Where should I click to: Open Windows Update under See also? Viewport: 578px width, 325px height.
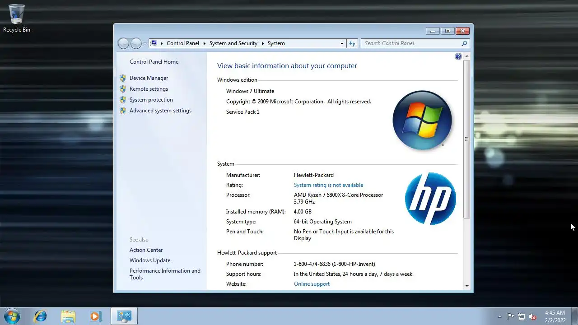point(150,260)
